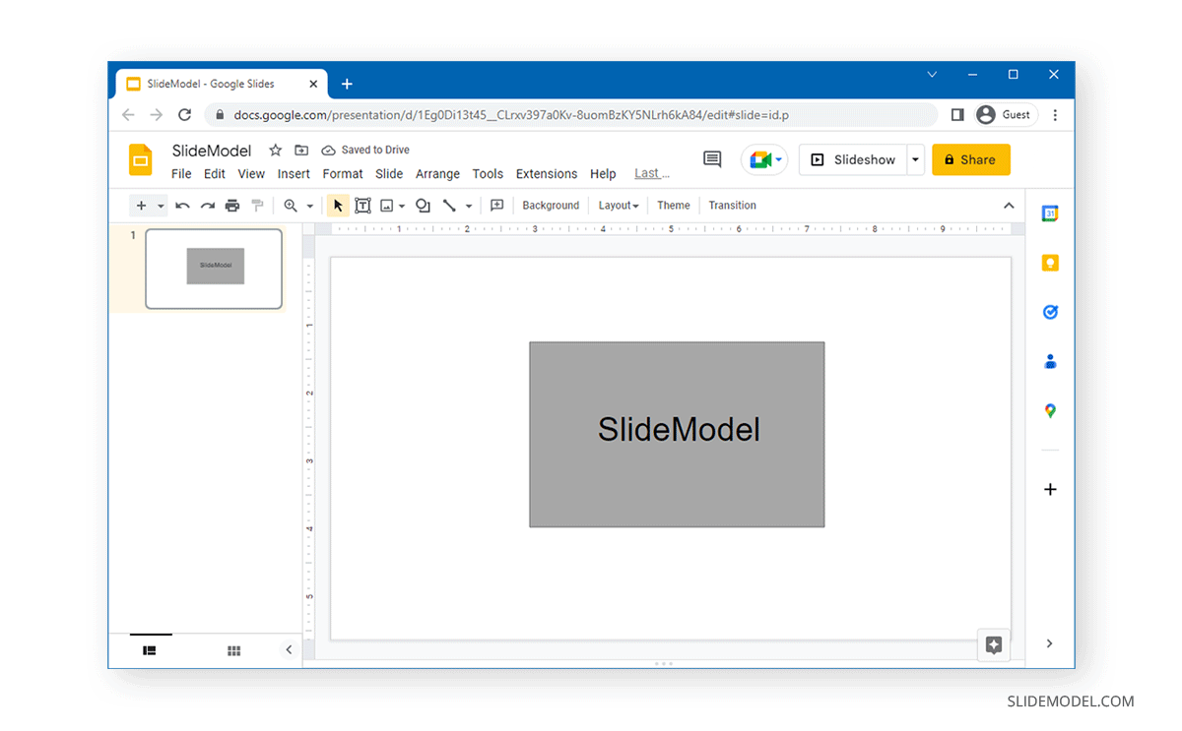Expand the Insert image options
Screen dimensions: 1182x731
click(x=402, y=205)
